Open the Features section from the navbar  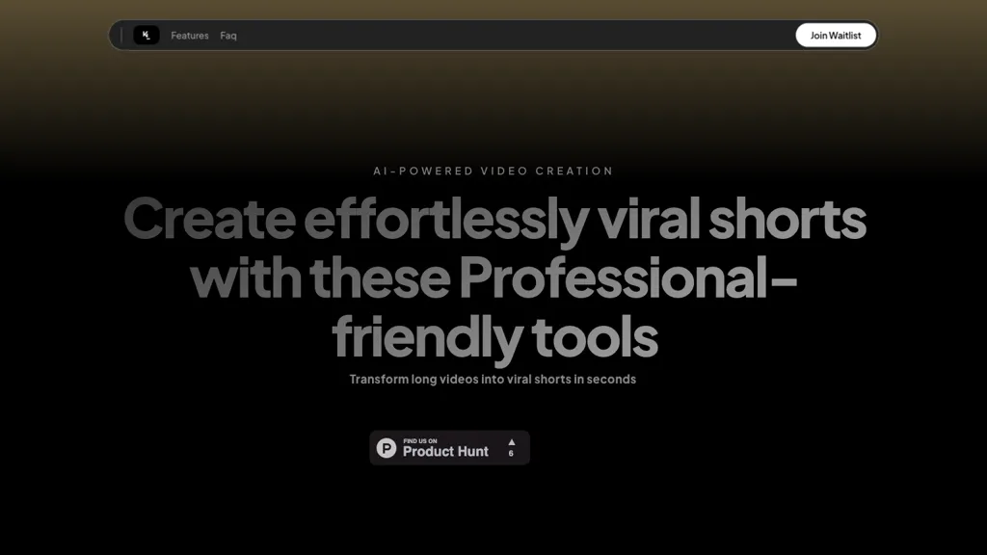(x=190, y=36)
